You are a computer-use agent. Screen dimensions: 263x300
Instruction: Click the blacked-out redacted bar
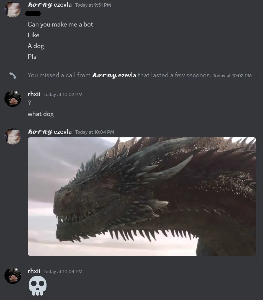pos(33,14)
